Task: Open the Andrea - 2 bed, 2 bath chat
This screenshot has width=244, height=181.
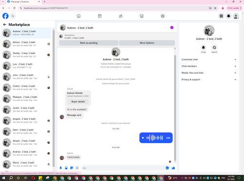Action: (x=26, y=153)
